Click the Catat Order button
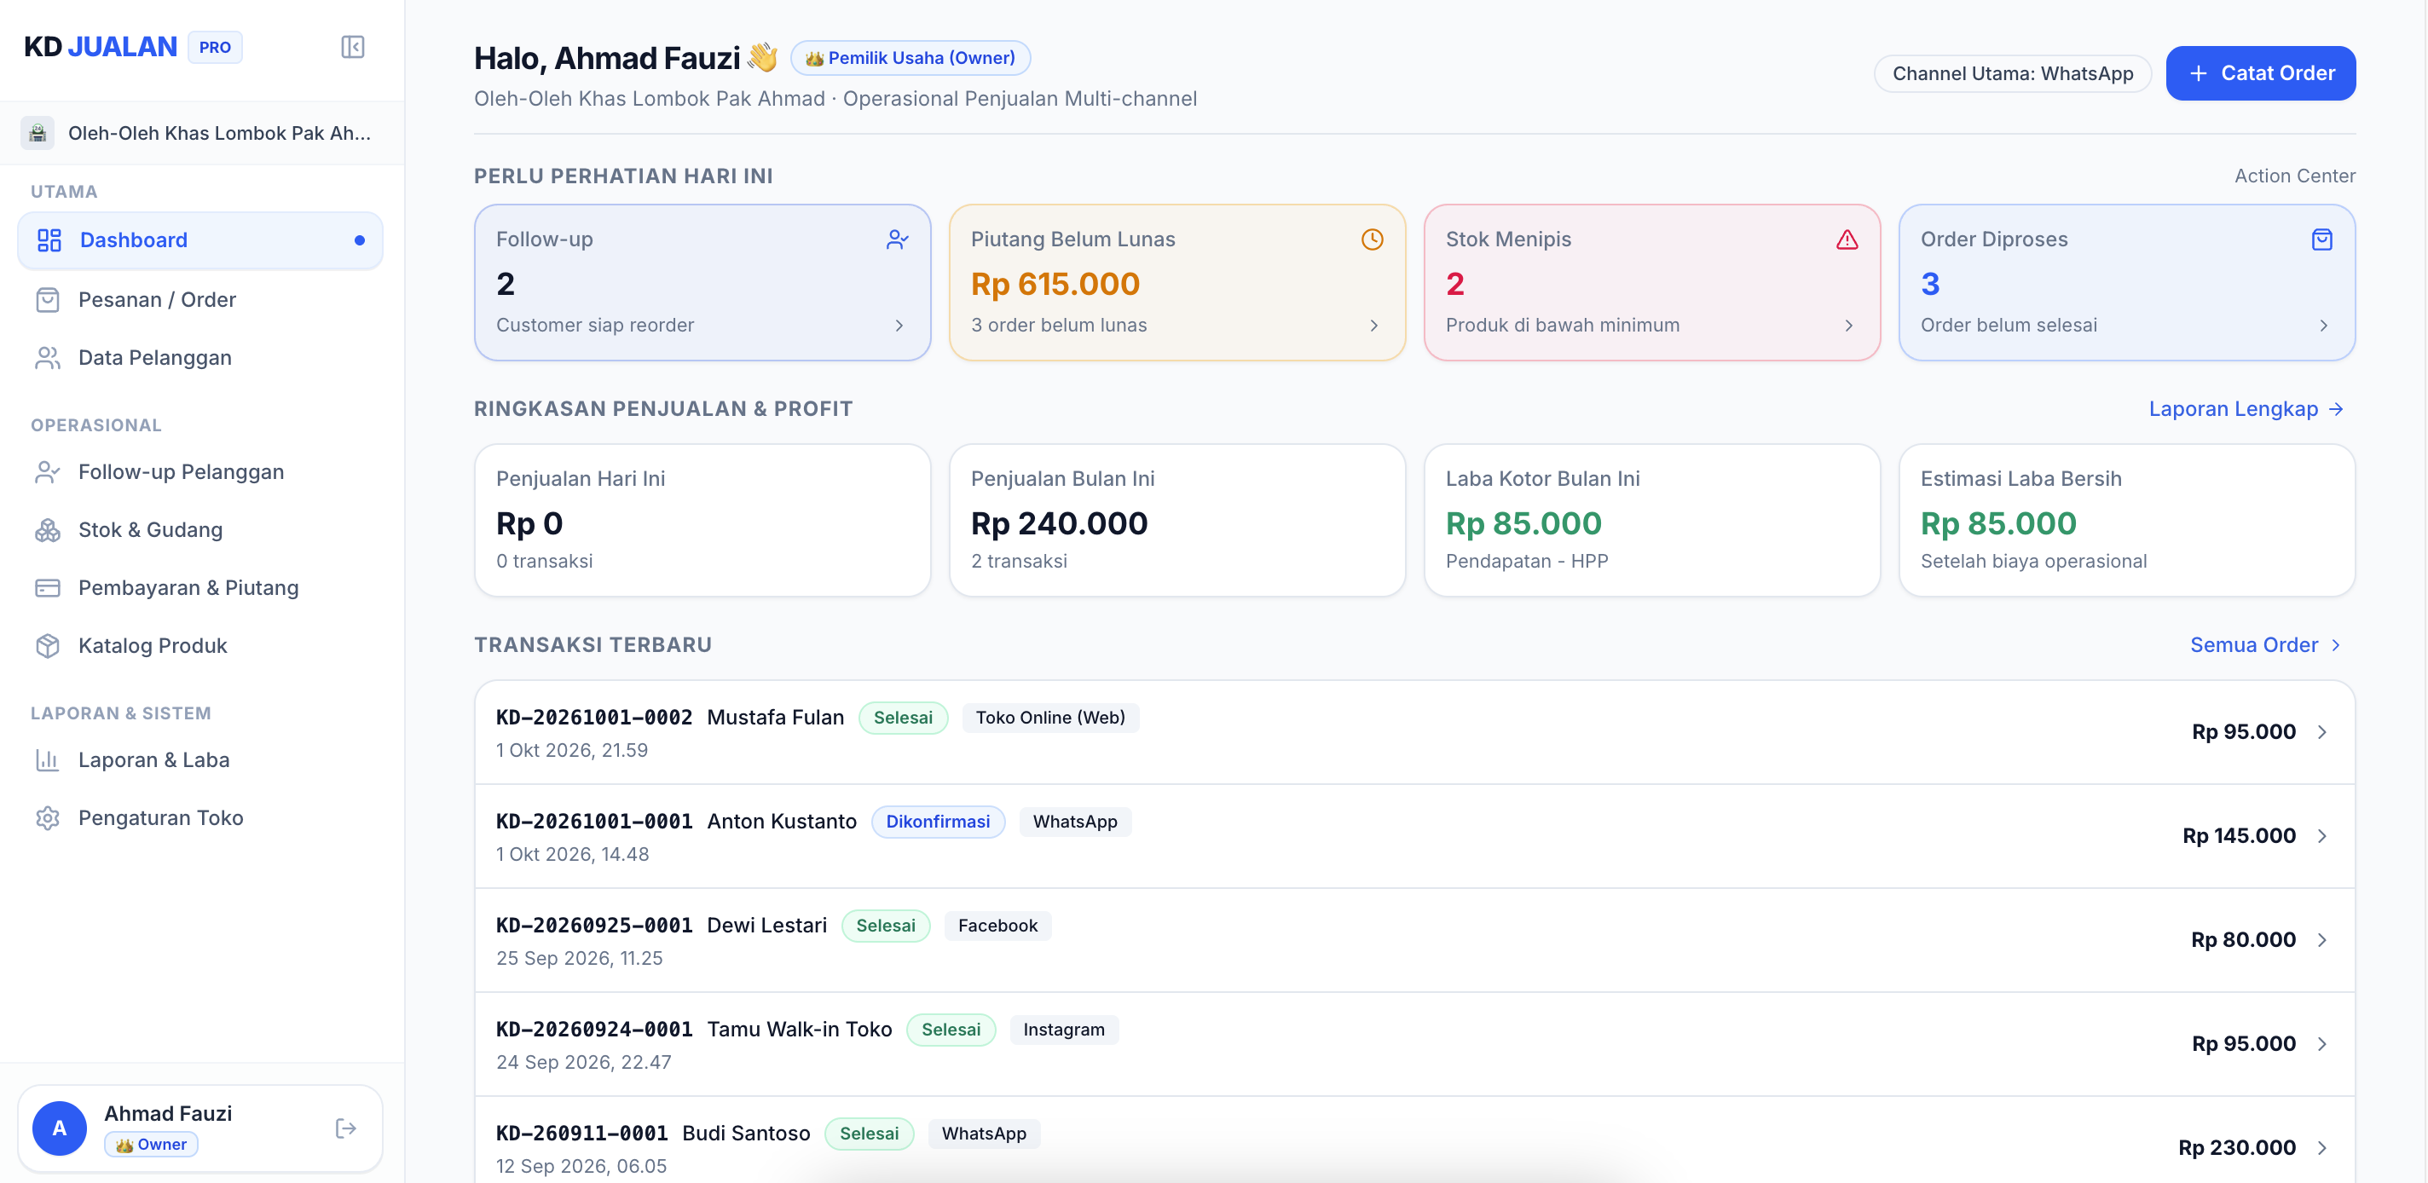Viewport: 2428px width, 1183px height. coord(2260,73)
